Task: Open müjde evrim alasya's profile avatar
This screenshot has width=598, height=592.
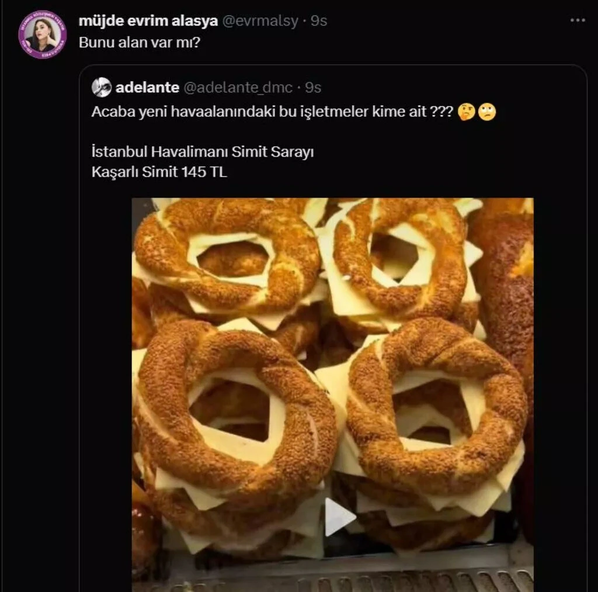Action: [x=42, y=34]
